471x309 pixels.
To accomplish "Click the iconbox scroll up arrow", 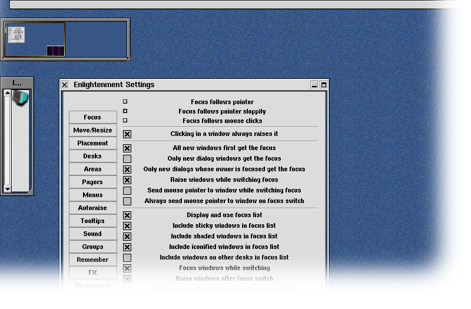I will (x=8, y=93).
